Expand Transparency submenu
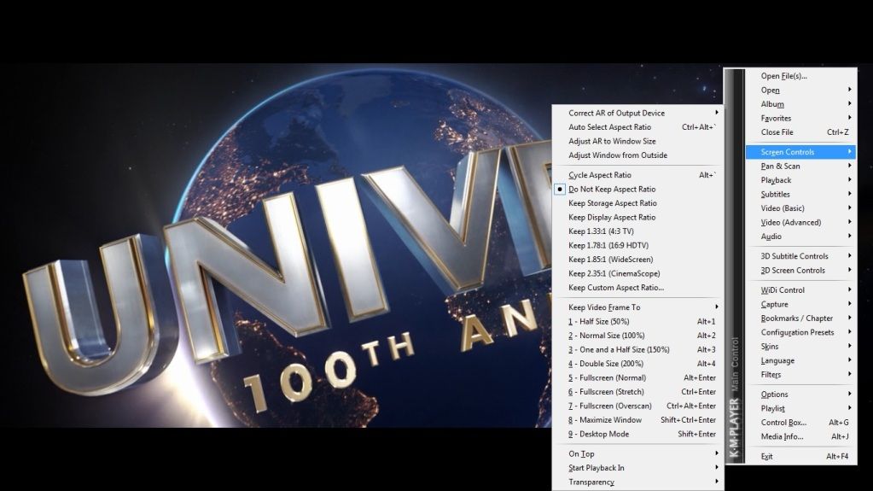This screenshot has width=873, height=491. tap(637, 482)
